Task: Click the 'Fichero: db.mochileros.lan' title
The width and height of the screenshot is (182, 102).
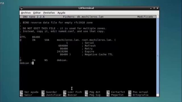Action: 83,17
